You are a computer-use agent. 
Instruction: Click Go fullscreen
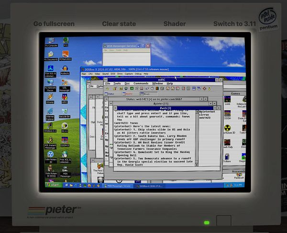coord(54,24)
